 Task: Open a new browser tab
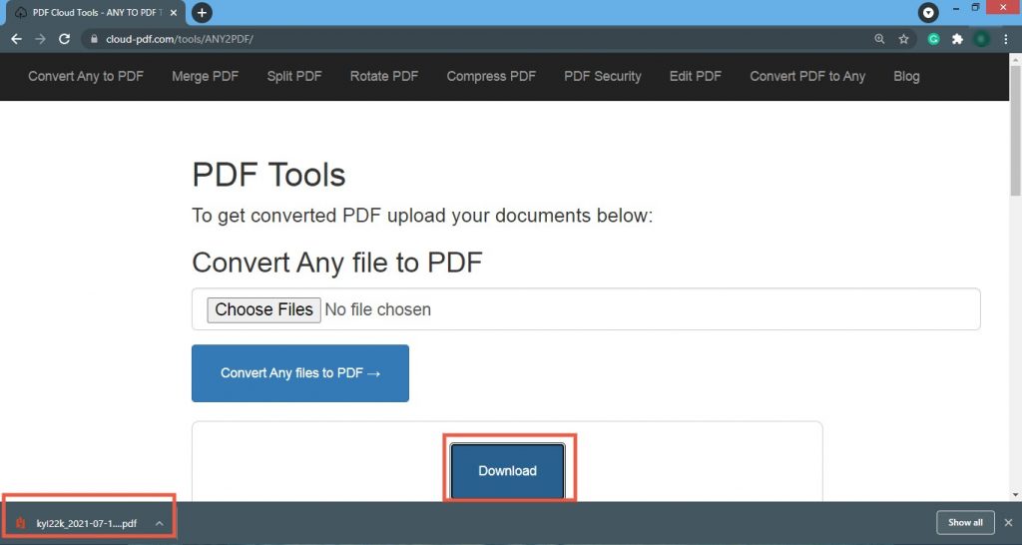point(202,12)
